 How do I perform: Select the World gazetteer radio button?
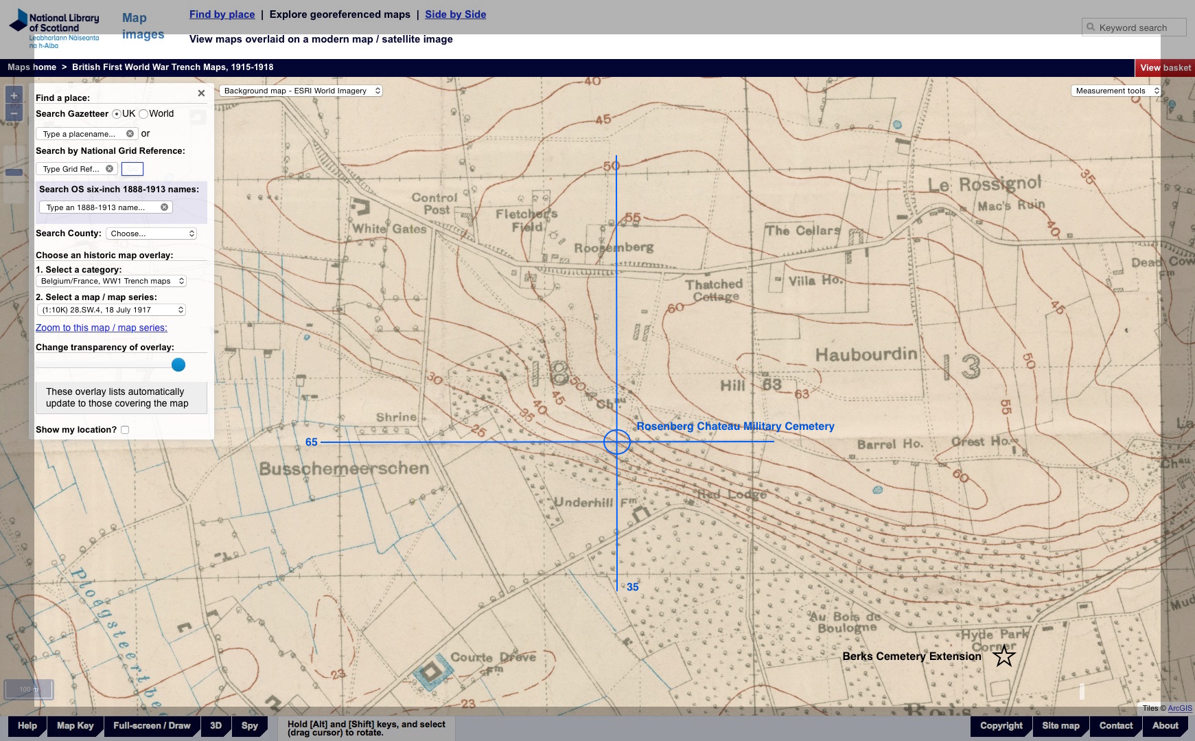(x=143, y=114)
